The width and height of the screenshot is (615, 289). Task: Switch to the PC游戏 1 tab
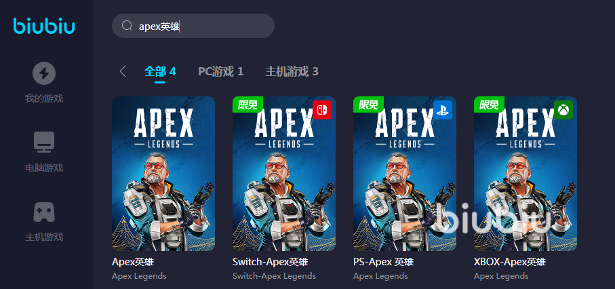pyautogui.click(x=221, y=71)
